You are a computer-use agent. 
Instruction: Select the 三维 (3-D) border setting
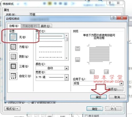[13, 66]
